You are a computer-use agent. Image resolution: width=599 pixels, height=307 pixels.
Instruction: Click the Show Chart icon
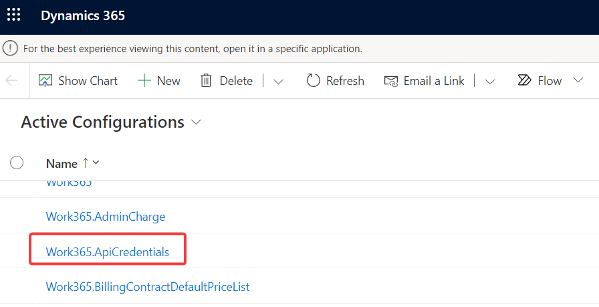pyautogui.click(x=45, y=81)
